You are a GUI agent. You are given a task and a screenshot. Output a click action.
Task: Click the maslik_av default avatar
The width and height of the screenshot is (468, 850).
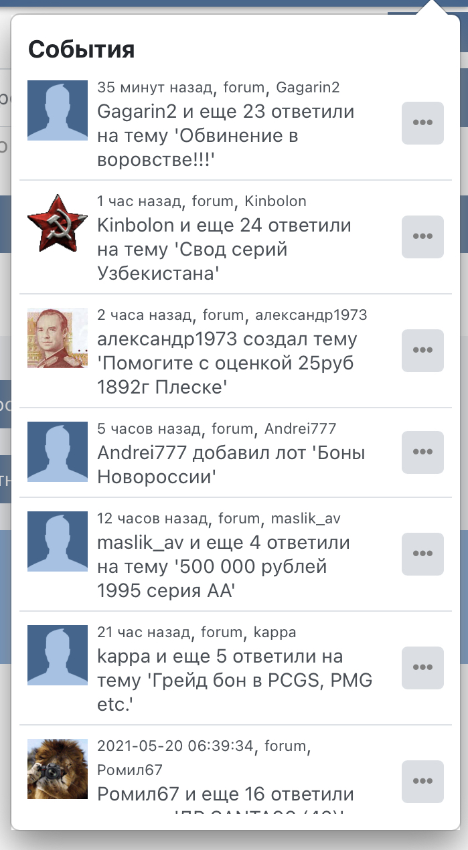click(58, 541)
